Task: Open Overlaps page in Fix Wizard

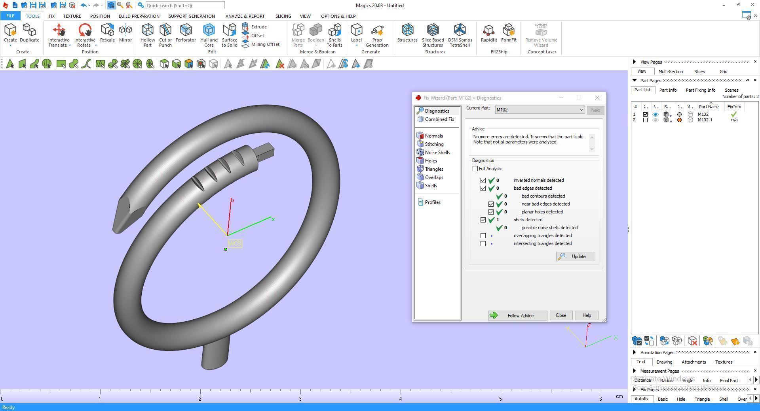Action: coord(430,177)
